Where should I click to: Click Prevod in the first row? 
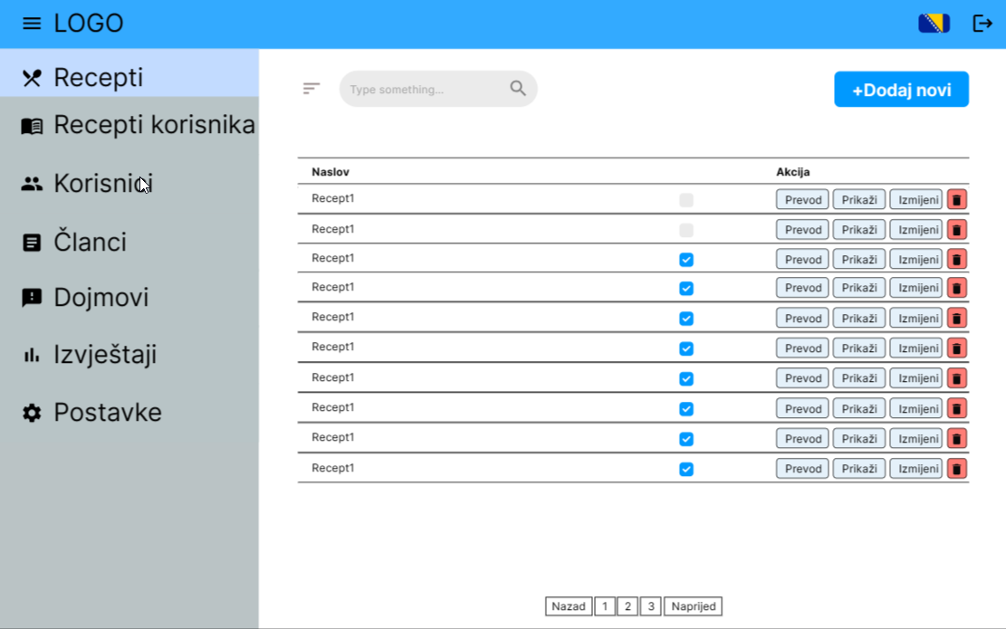coord(802,200)
